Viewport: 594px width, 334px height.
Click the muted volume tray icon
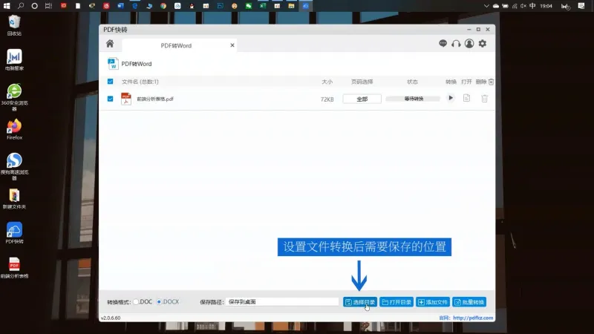(523, 6)
